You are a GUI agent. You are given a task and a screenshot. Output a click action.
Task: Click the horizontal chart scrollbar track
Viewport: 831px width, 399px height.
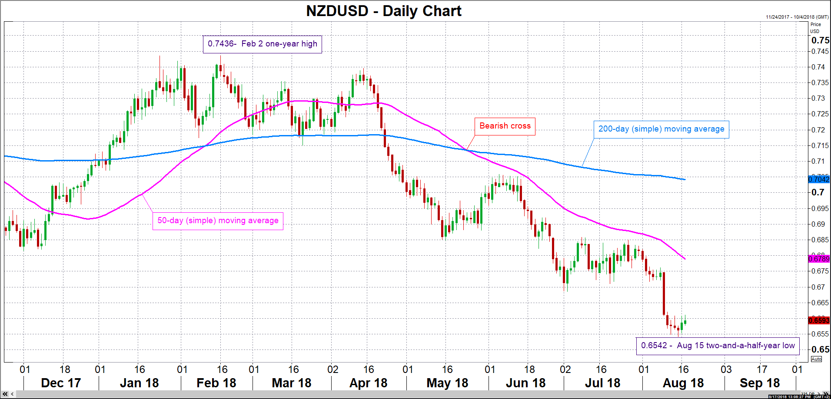coord(391,394)
